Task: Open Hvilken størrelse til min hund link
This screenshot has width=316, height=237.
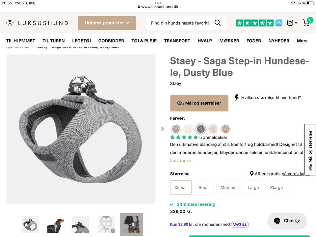Action: tap(271, 97)
